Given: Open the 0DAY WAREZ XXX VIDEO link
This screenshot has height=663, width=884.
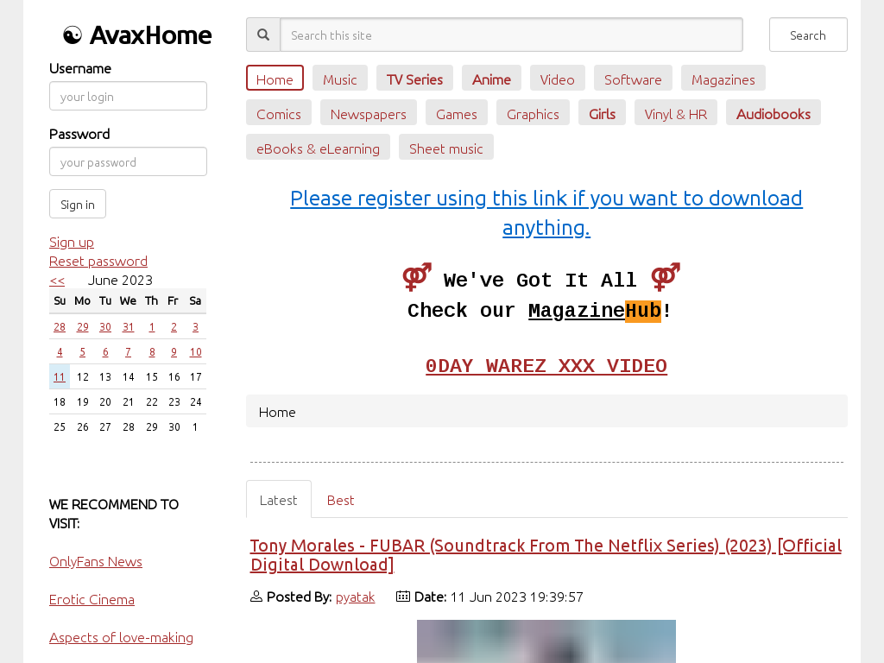Looking at the screenshot, I should click(x=546, y=366).
